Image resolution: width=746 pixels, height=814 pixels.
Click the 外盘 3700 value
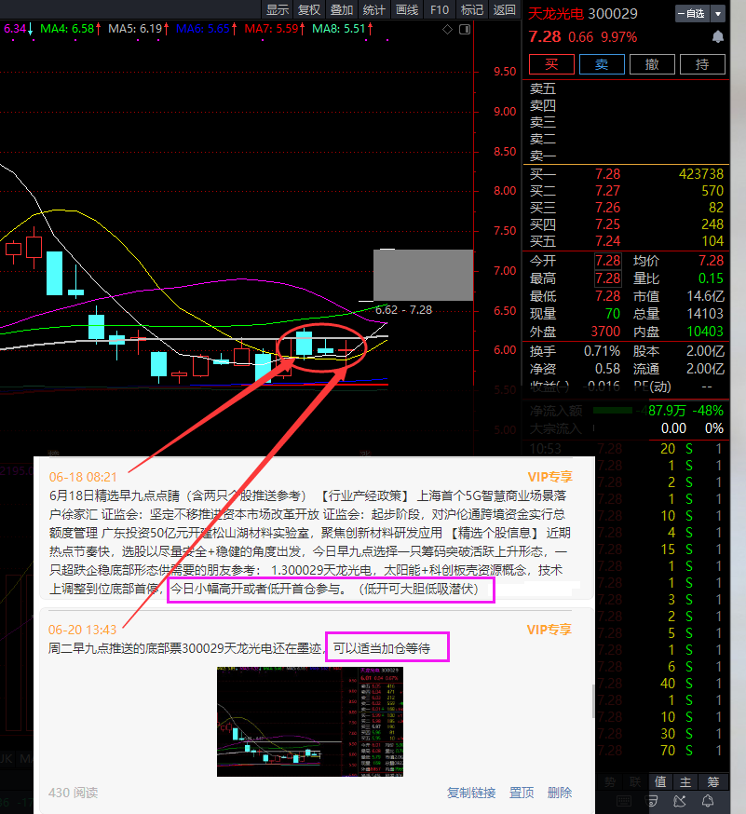[605, 332]
